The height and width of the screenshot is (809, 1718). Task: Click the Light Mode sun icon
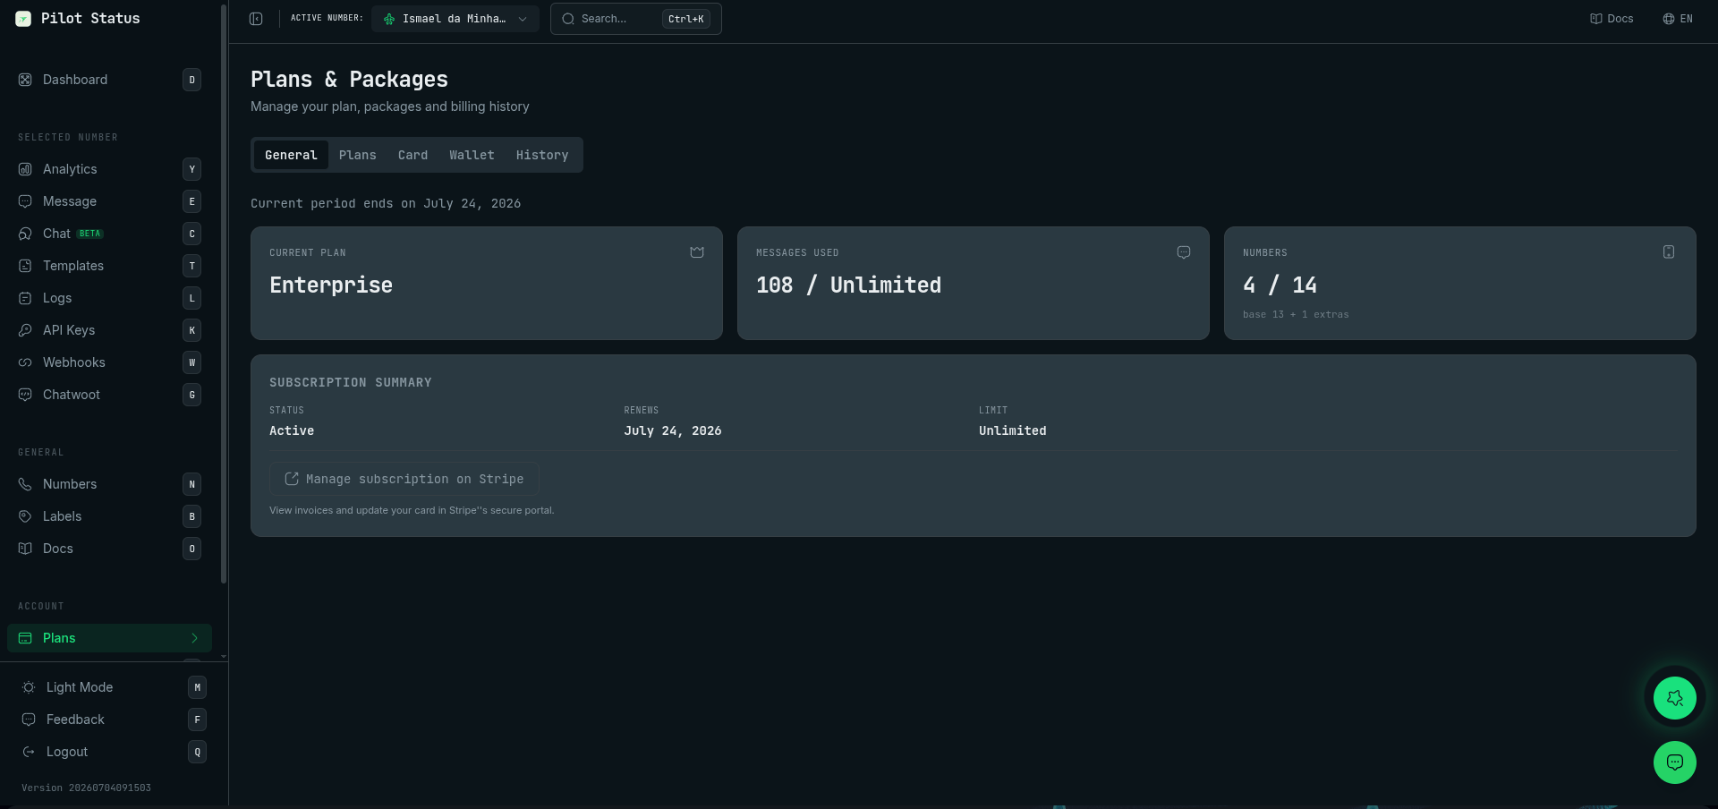[x=29, y=687]
